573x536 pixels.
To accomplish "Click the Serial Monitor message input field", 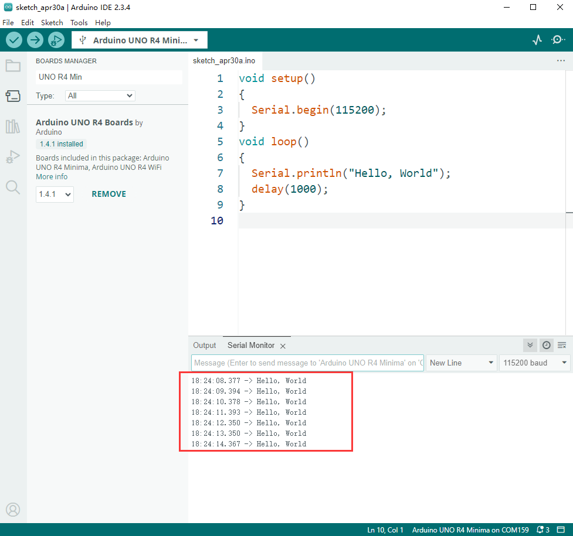I will coord(307,363).
